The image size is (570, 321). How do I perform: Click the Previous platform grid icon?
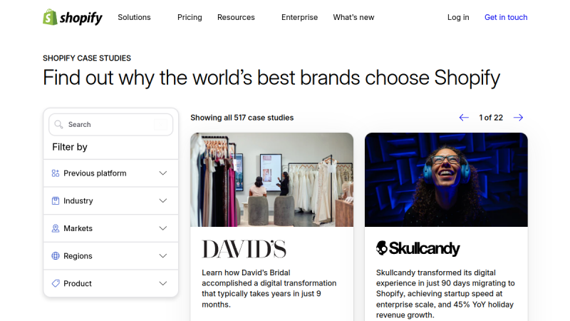tap(56, 173)
